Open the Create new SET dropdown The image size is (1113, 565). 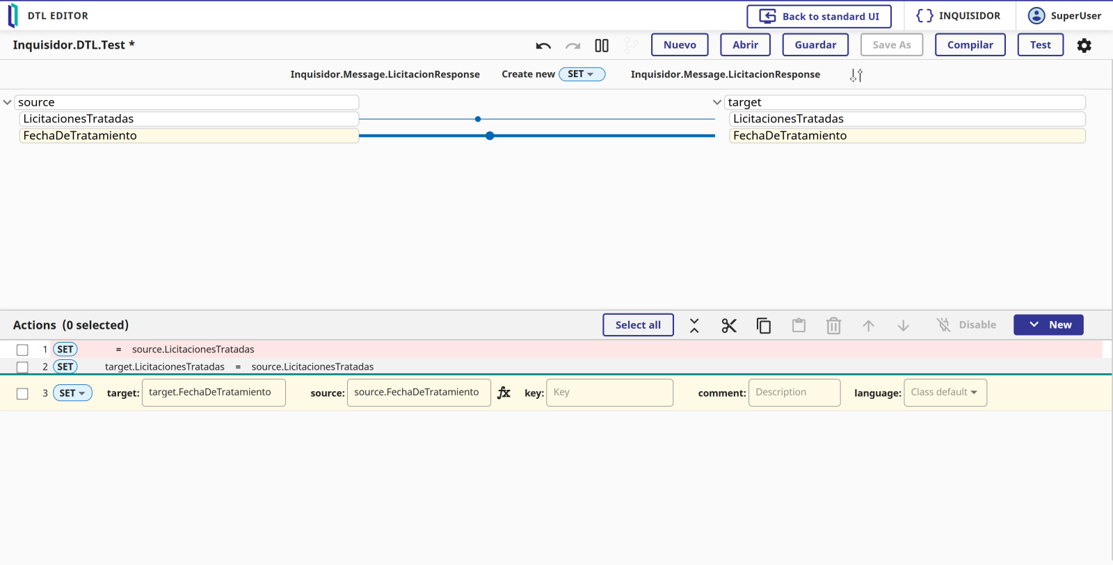pyautogui.click(x=582, y=74)
